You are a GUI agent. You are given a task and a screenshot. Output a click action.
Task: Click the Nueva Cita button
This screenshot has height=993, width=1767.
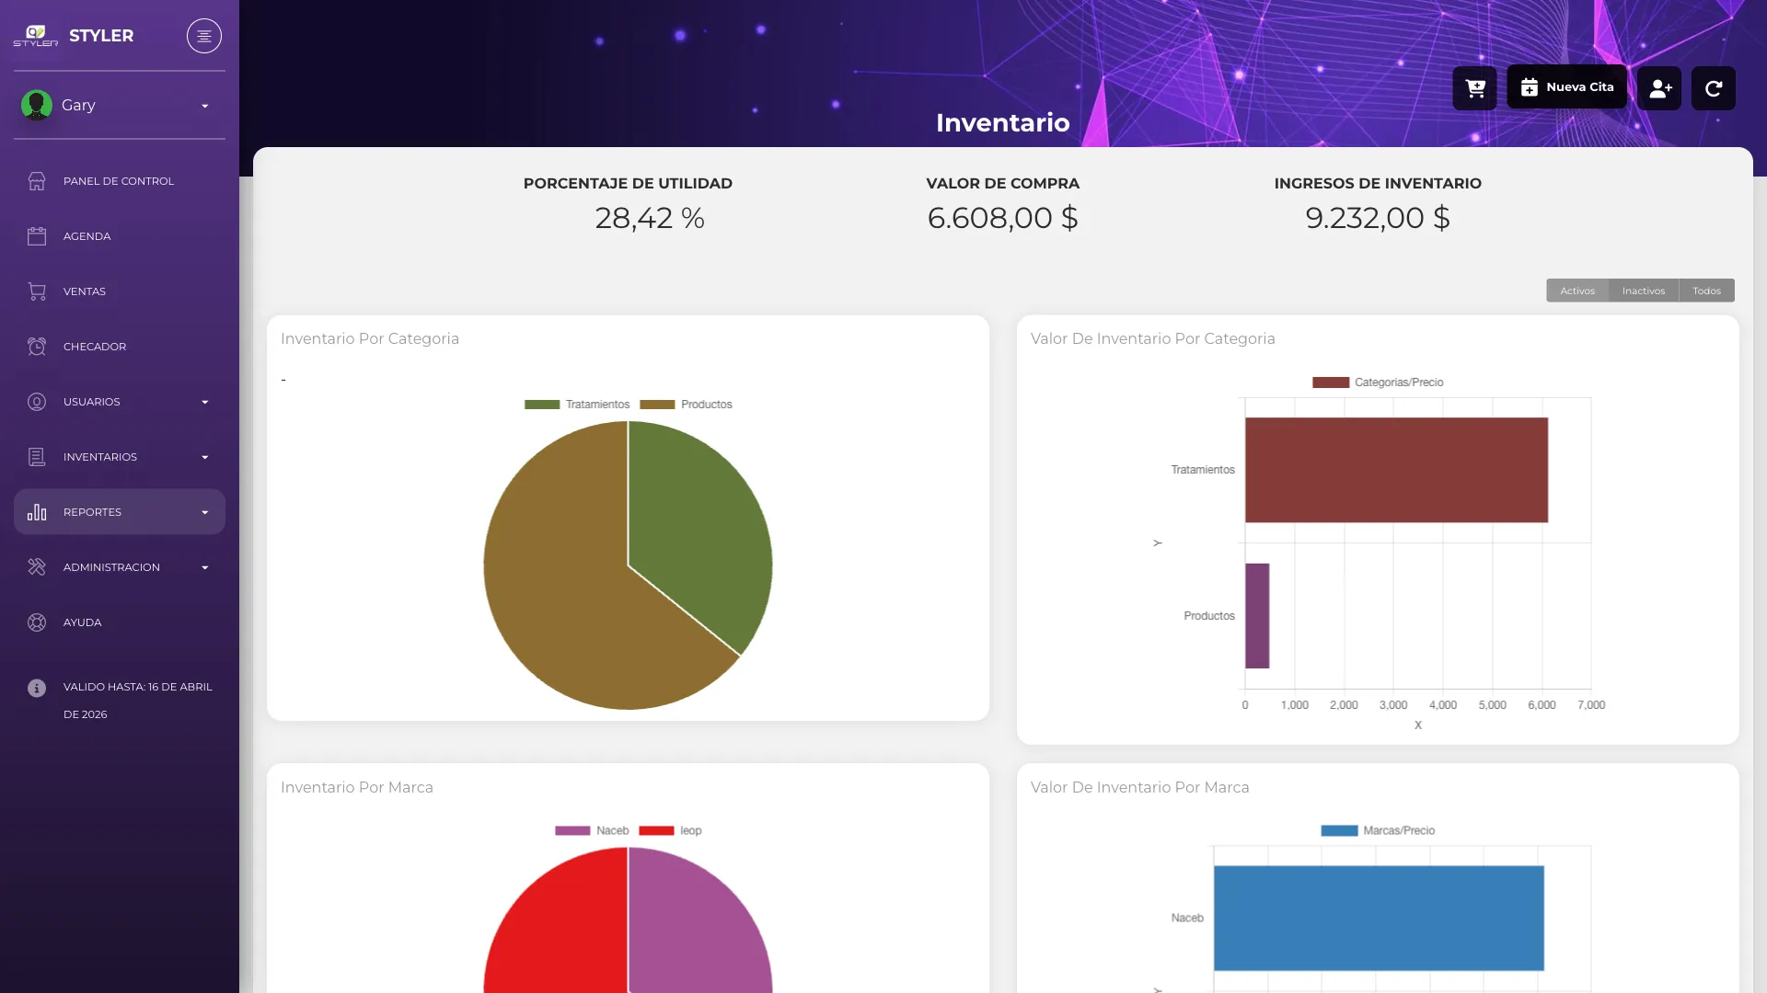(x=1566, y=87)
